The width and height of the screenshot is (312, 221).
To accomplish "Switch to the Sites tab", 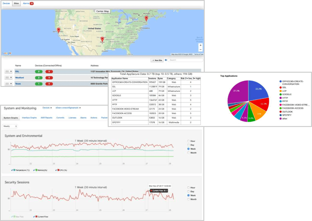I will [16, 4].
